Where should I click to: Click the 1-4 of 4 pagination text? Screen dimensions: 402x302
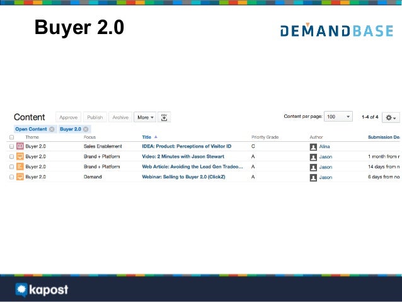(370, 117)
